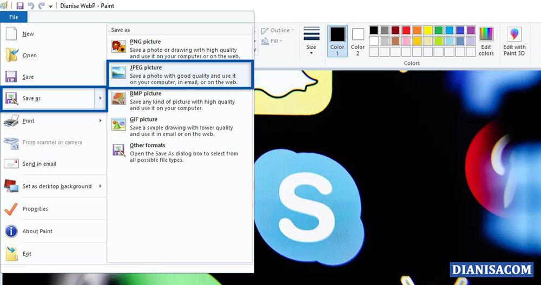Pick the brown color swatch
This screenshot has height=285, width=541.
tap(395, 41)
